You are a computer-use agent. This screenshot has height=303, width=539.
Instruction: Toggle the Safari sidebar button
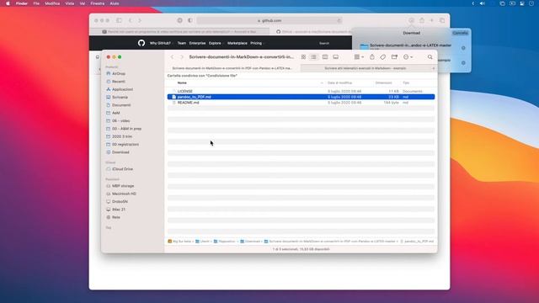(x=119, y=20)
